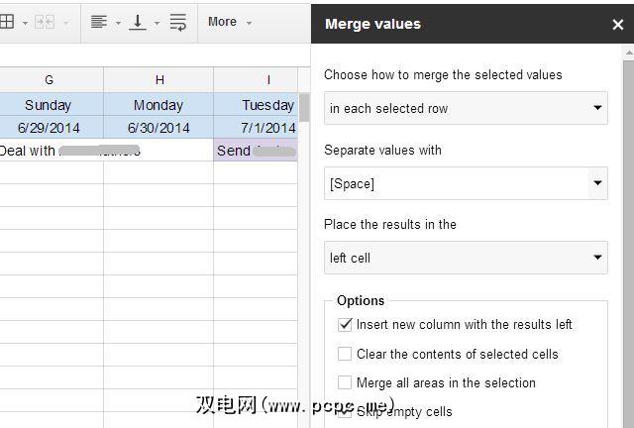Screen dimensions: 634x428
Task: Click the Monday cell
Action: pyautogui.click(x=158, y=105)
